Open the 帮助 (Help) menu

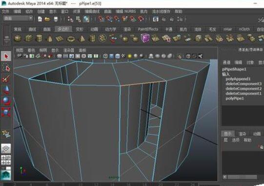pos(179,11)
